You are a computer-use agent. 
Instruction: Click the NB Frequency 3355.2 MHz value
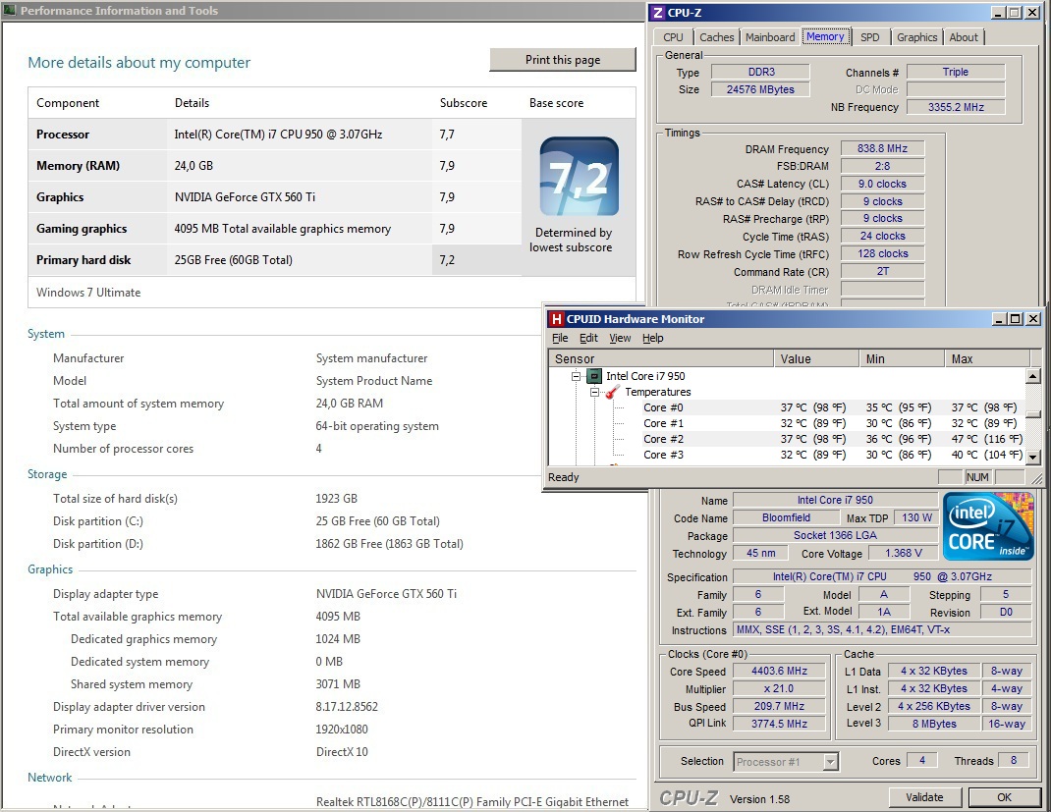[955, 106]
